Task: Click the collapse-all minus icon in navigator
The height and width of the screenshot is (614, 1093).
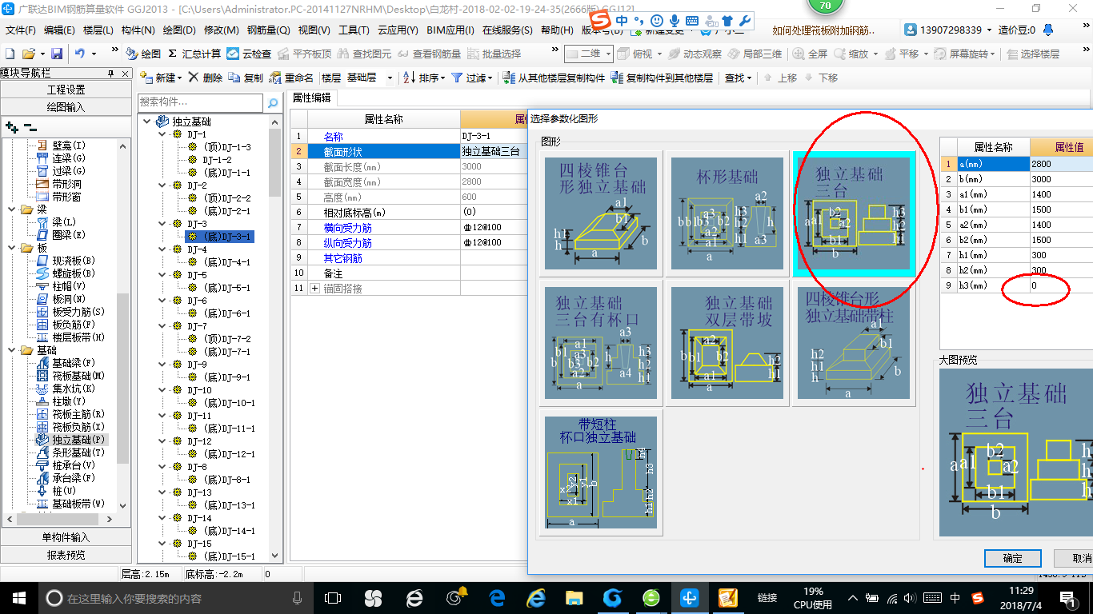Action: pos(30,126)
